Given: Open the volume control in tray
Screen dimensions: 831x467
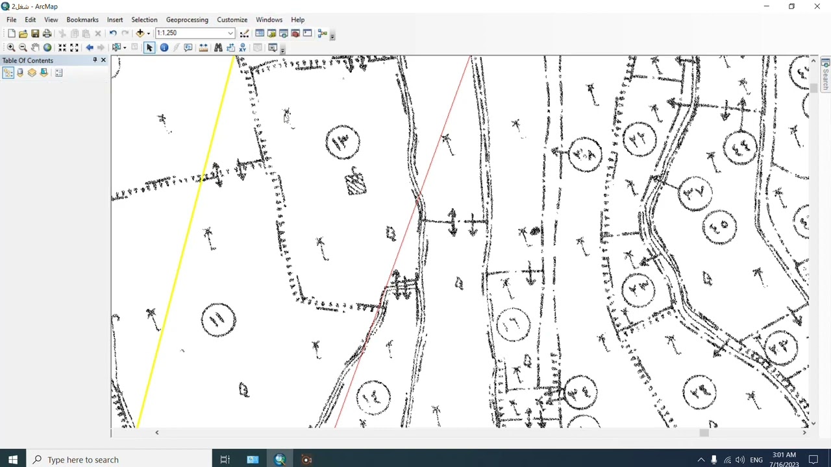Looking at the screenshot, I should point(739,460).
